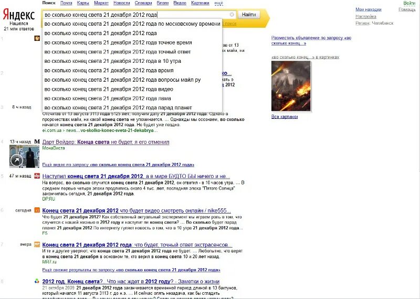This screenshot has height=299, width=420.
Task: Click 'Все картинки' link
Action: pos(285,117)
